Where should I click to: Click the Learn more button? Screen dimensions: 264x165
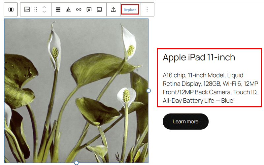tap(185, 121)
